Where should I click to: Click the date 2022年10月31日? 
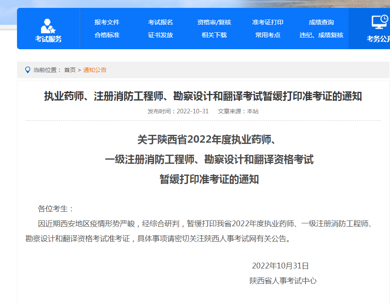pyautogui.click(x=280, y=266)
